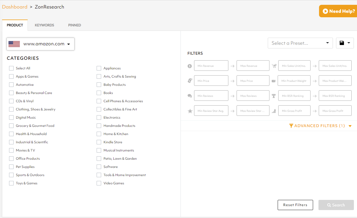Check the Select All categories checkbox

click(11, 68)
